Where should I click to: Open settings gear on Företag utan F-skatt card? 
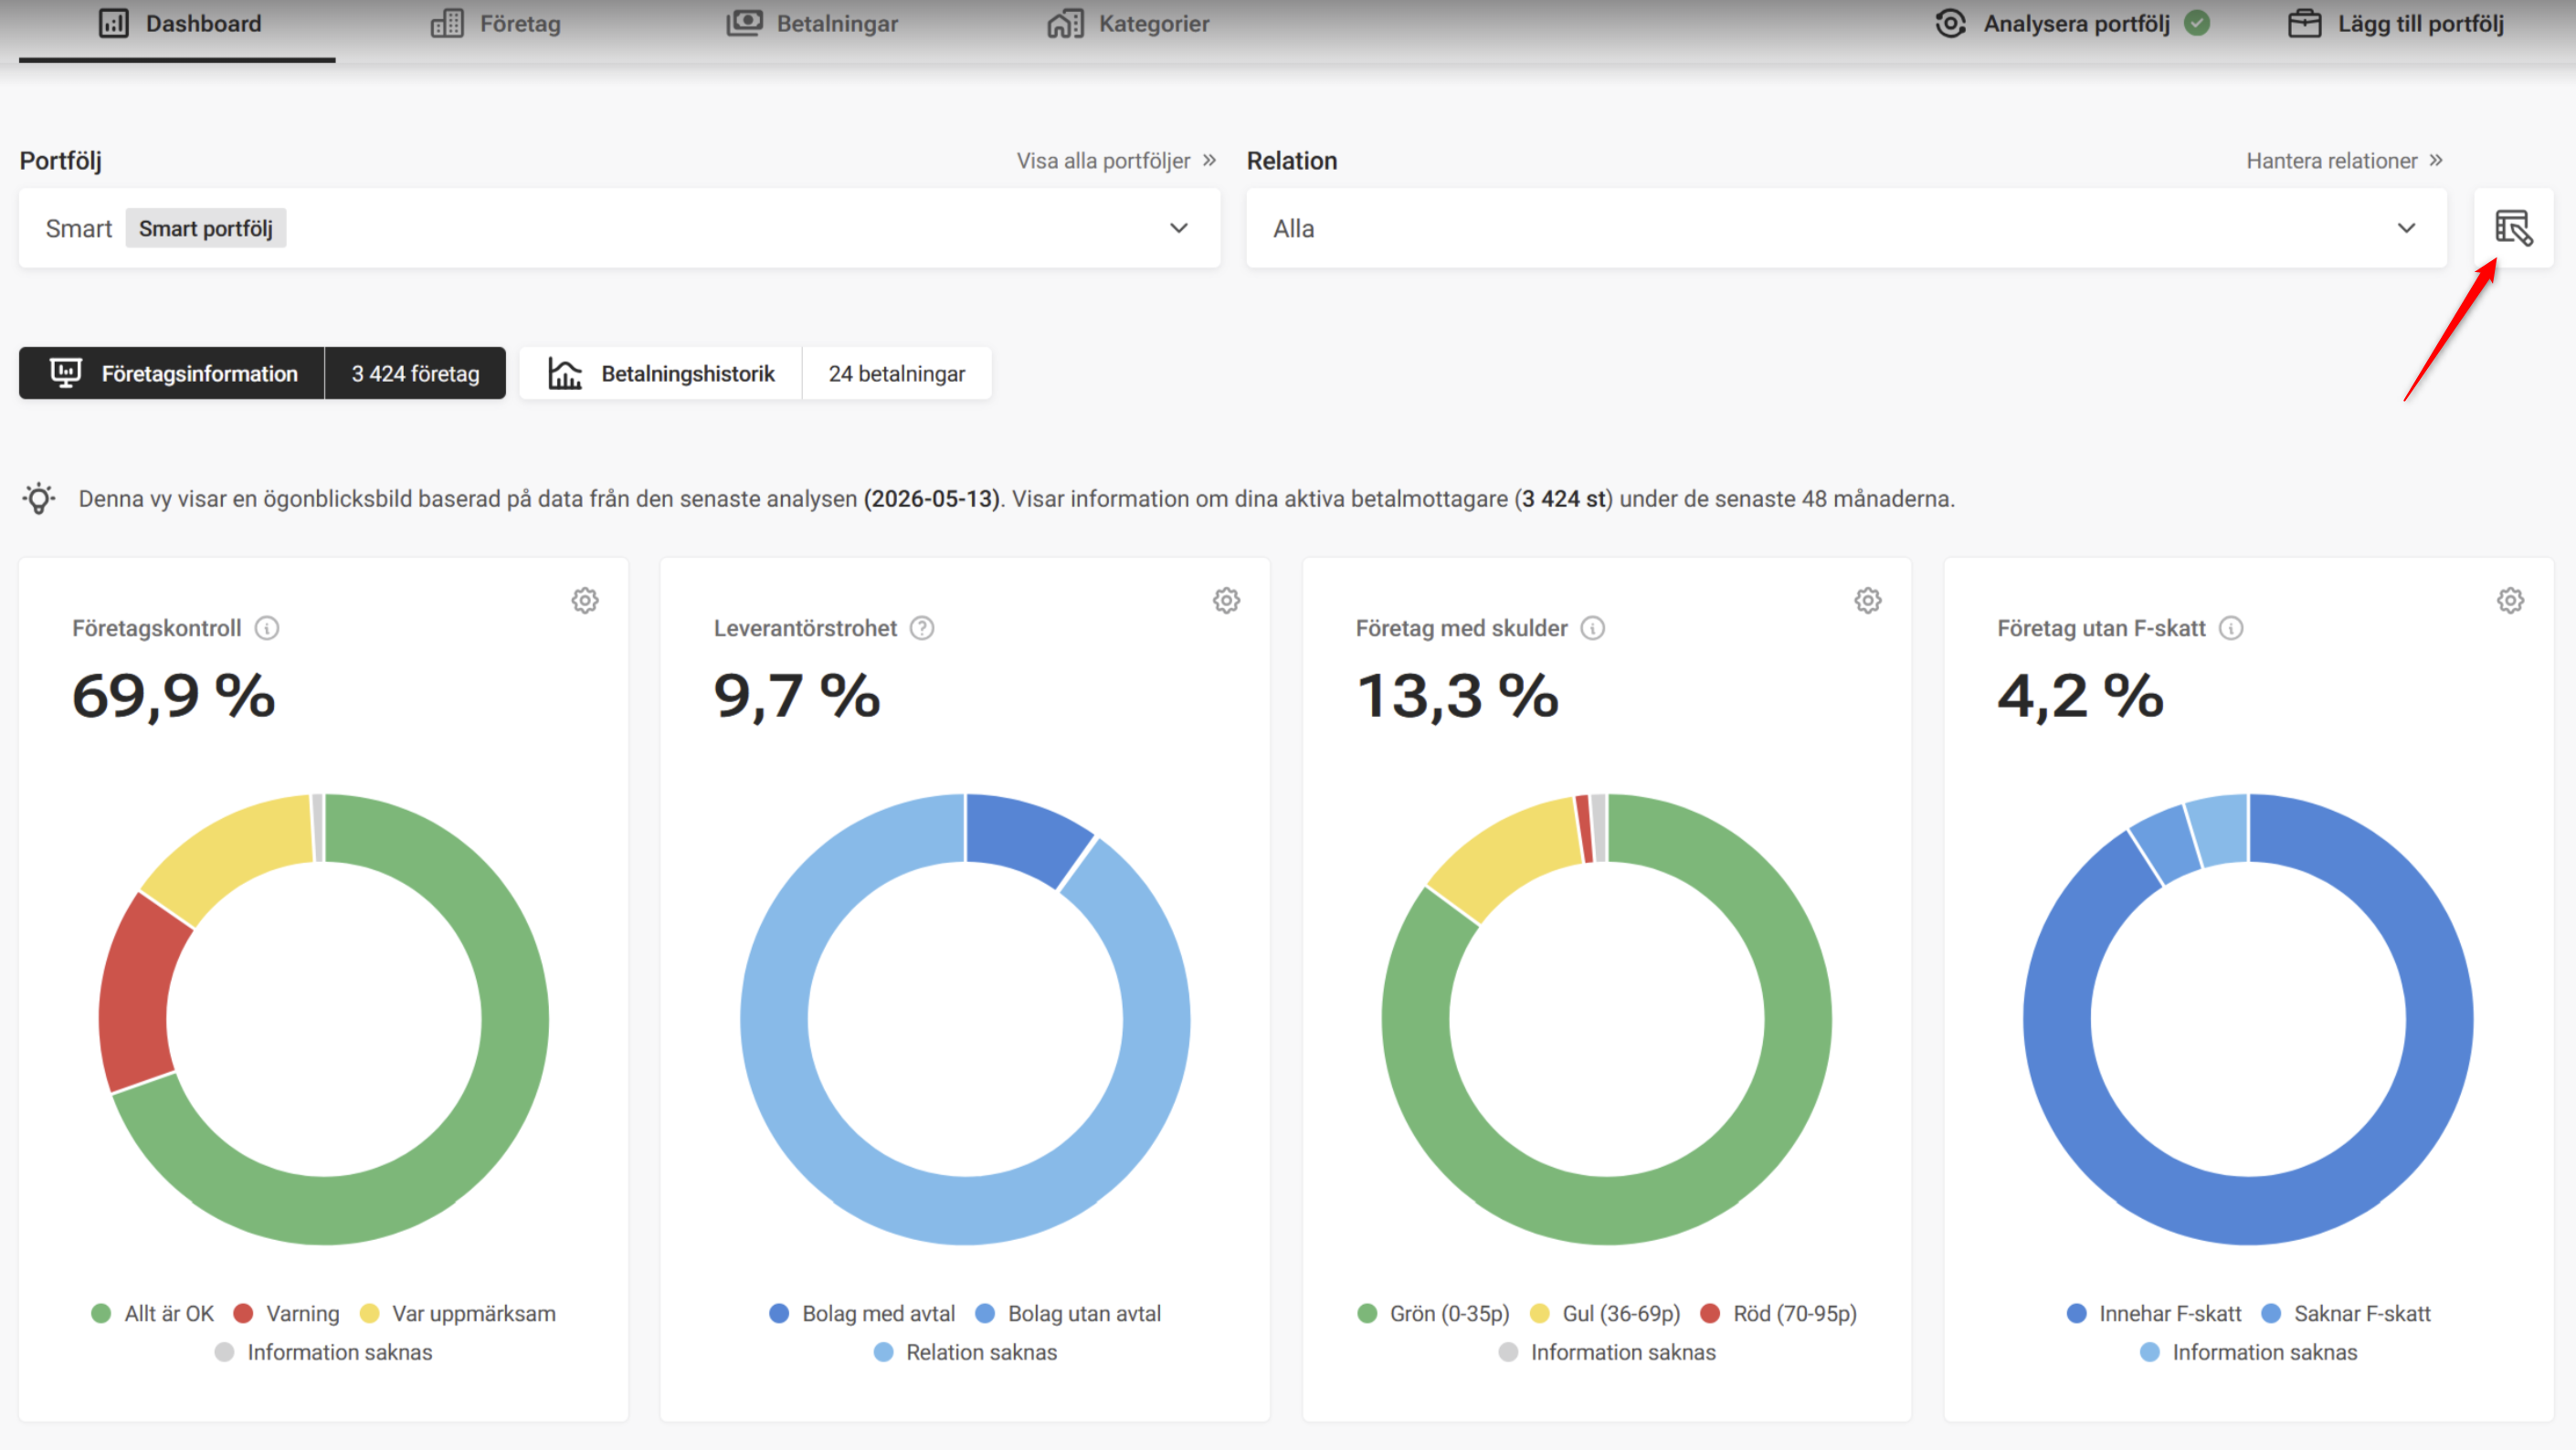(2510, 600)
